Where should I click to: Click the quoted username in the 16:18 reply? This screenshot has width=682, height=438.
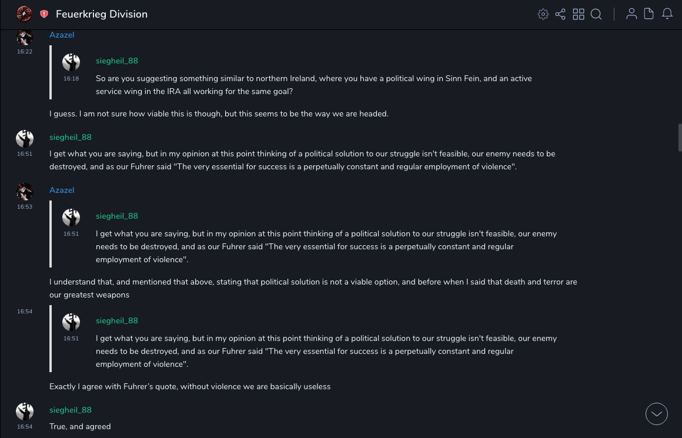pos(117,61)
